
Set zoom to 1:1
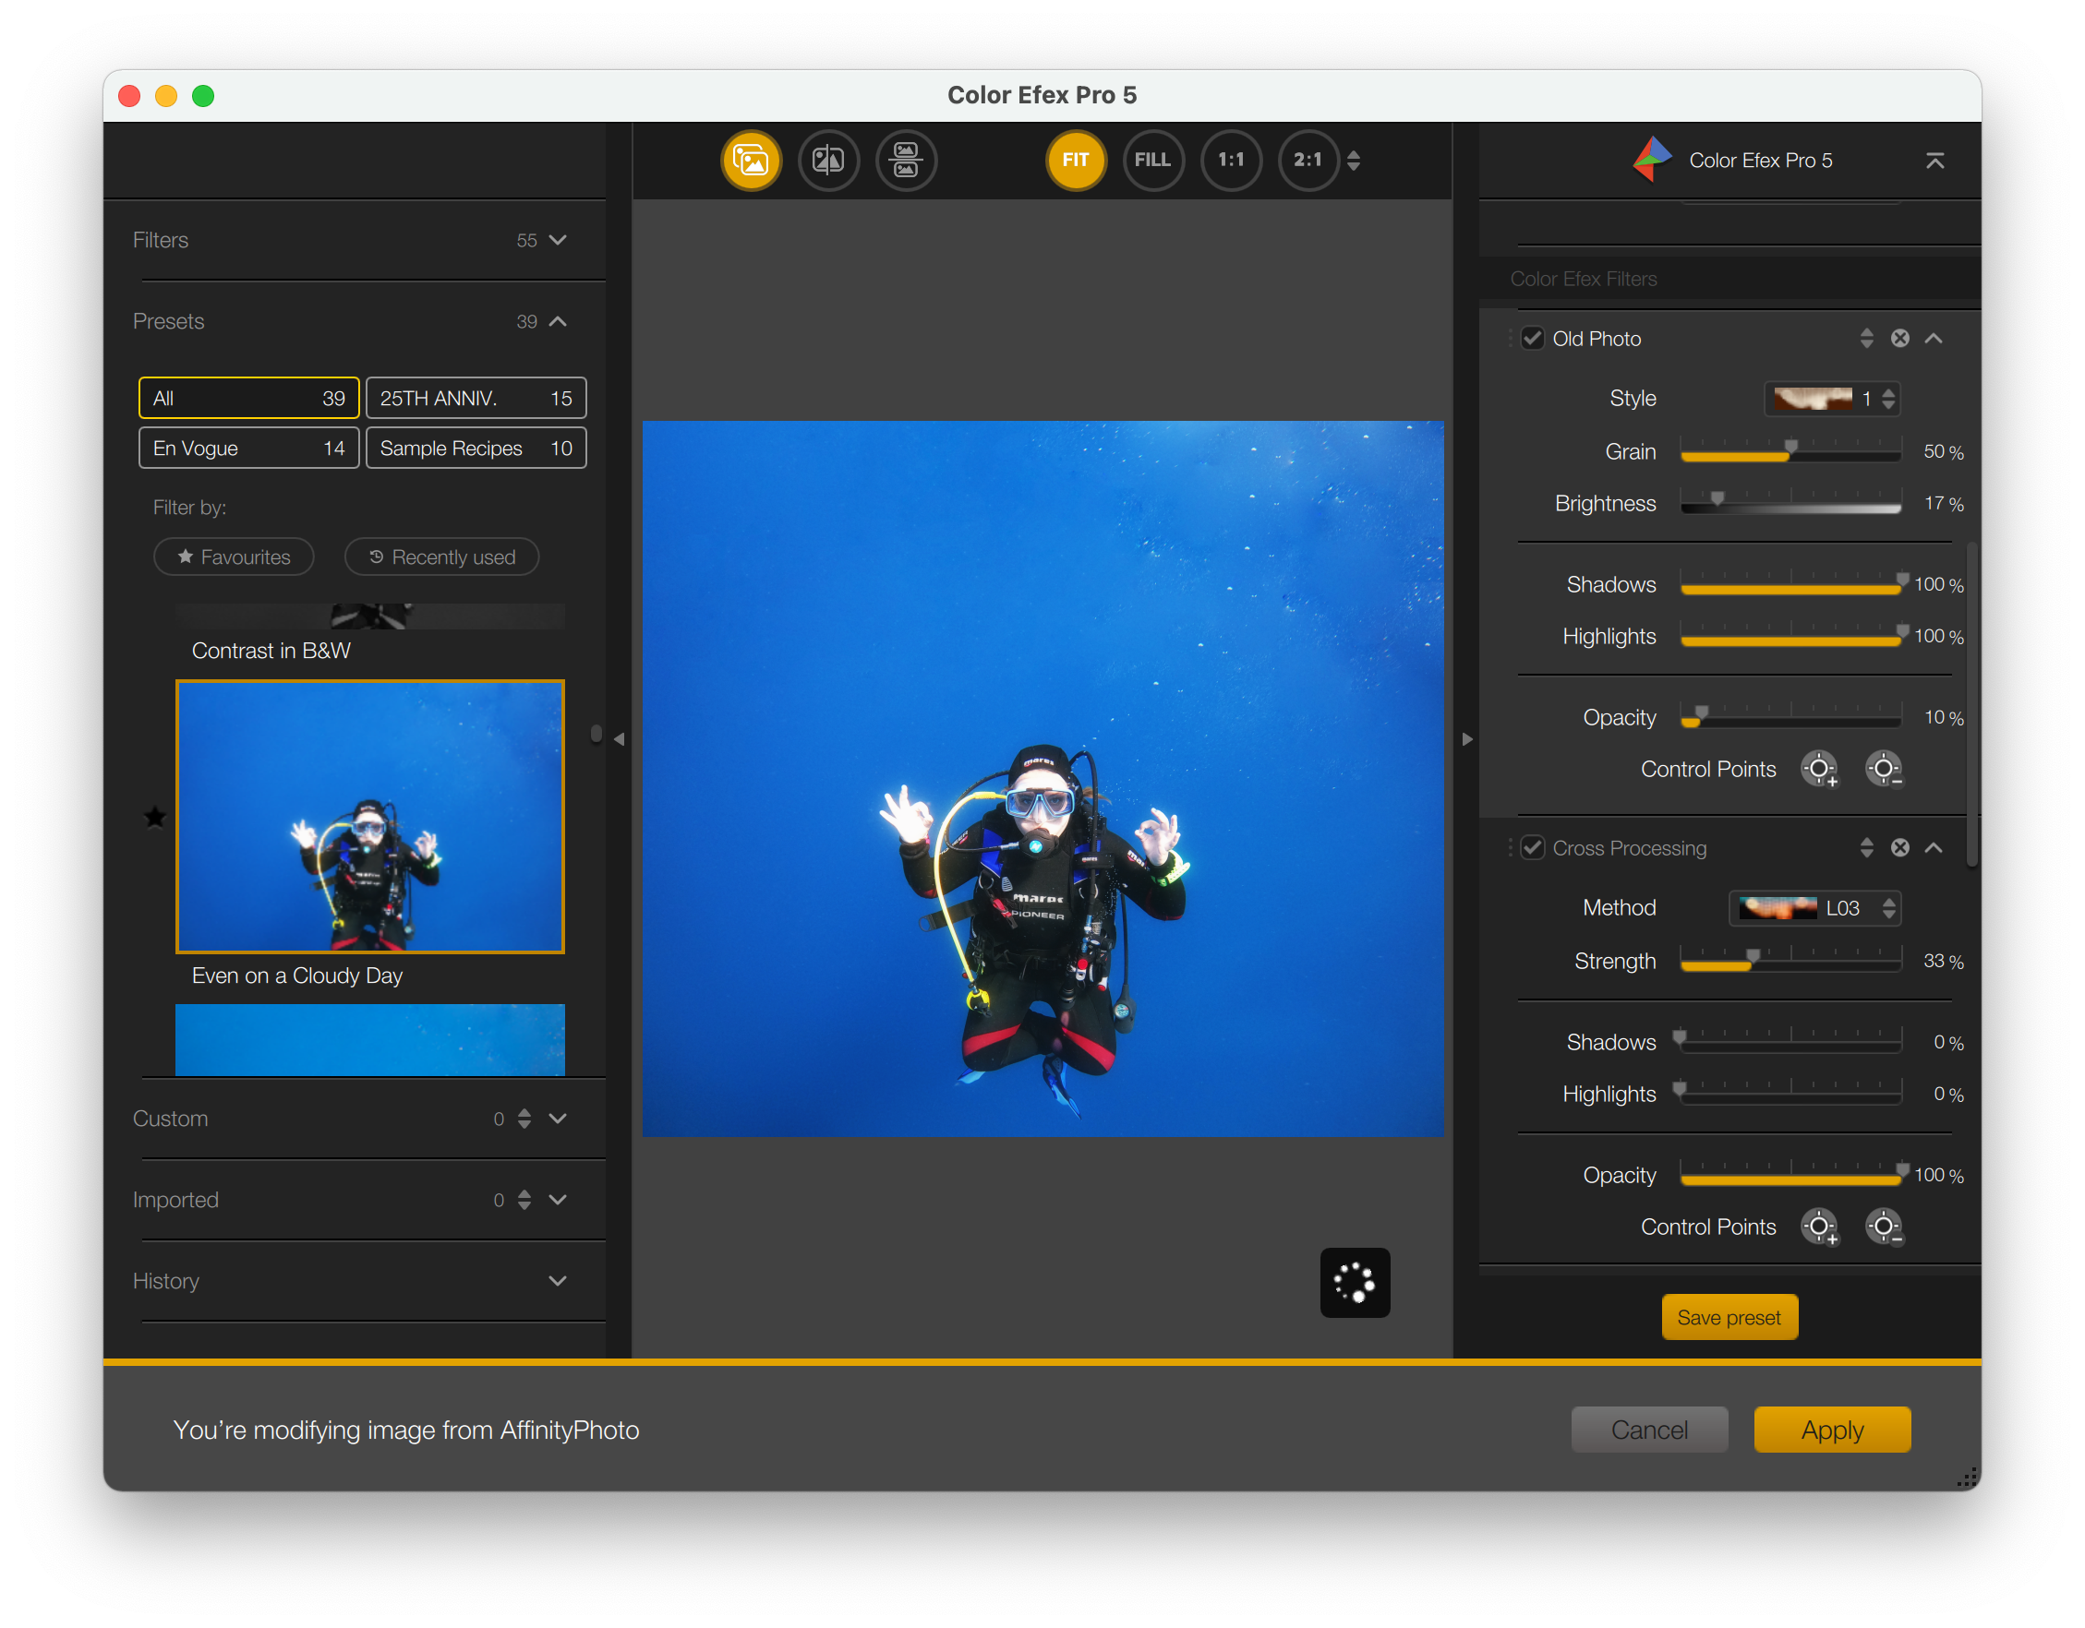click(x=1231, y=161)
